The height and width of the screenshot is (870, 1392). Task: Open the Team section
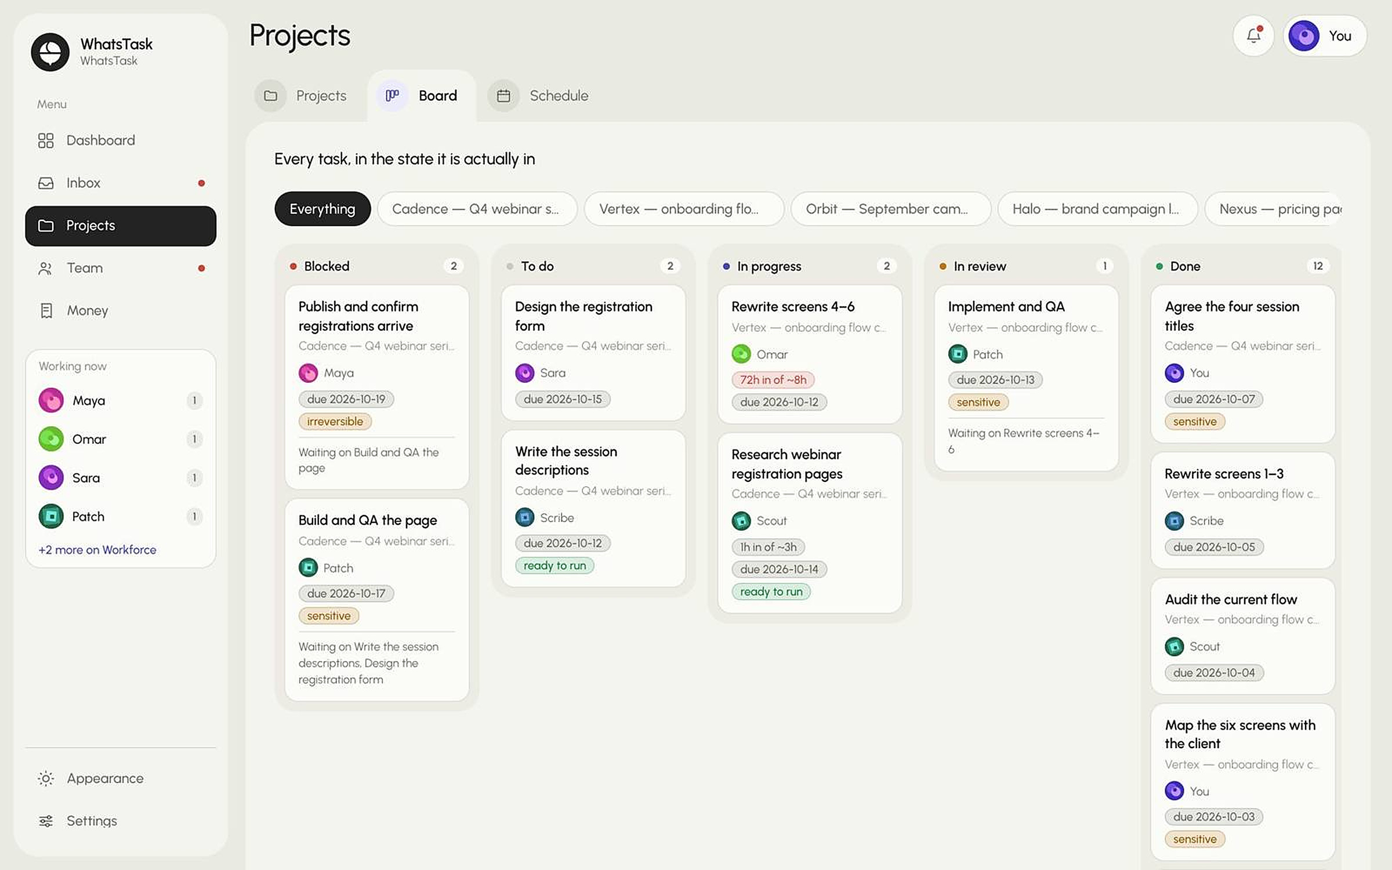(121, 268)
